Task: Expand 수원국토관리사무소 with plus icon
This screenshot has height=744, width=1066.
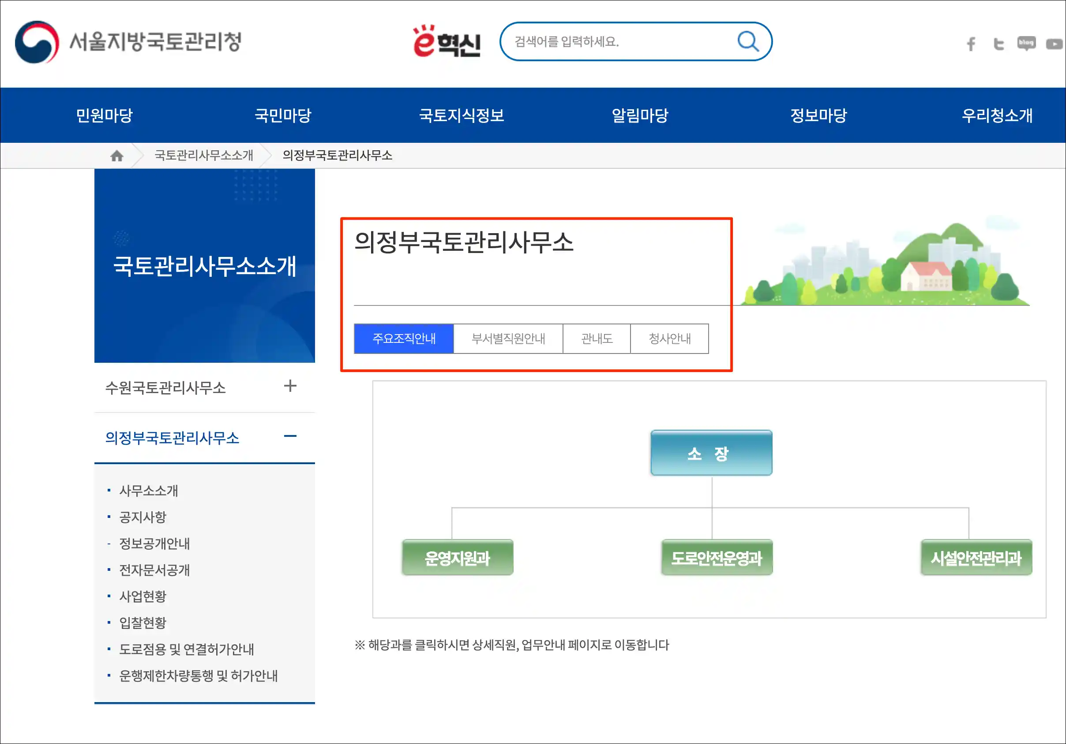Action: coord(290,386)
